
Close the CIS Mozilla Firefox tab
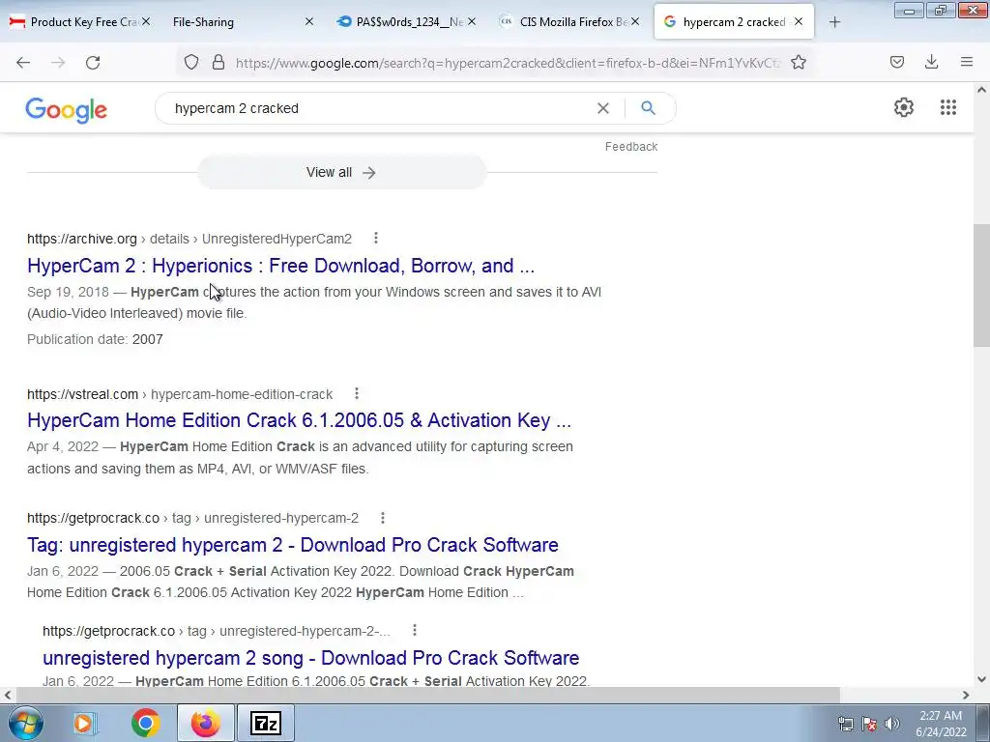[635, 22]
